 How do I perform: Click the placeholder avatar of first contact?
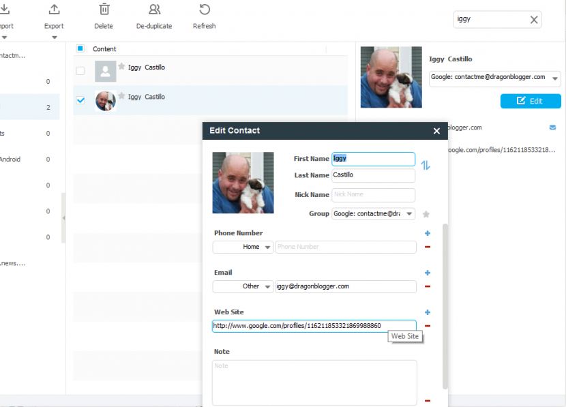(x=106, y=71)
